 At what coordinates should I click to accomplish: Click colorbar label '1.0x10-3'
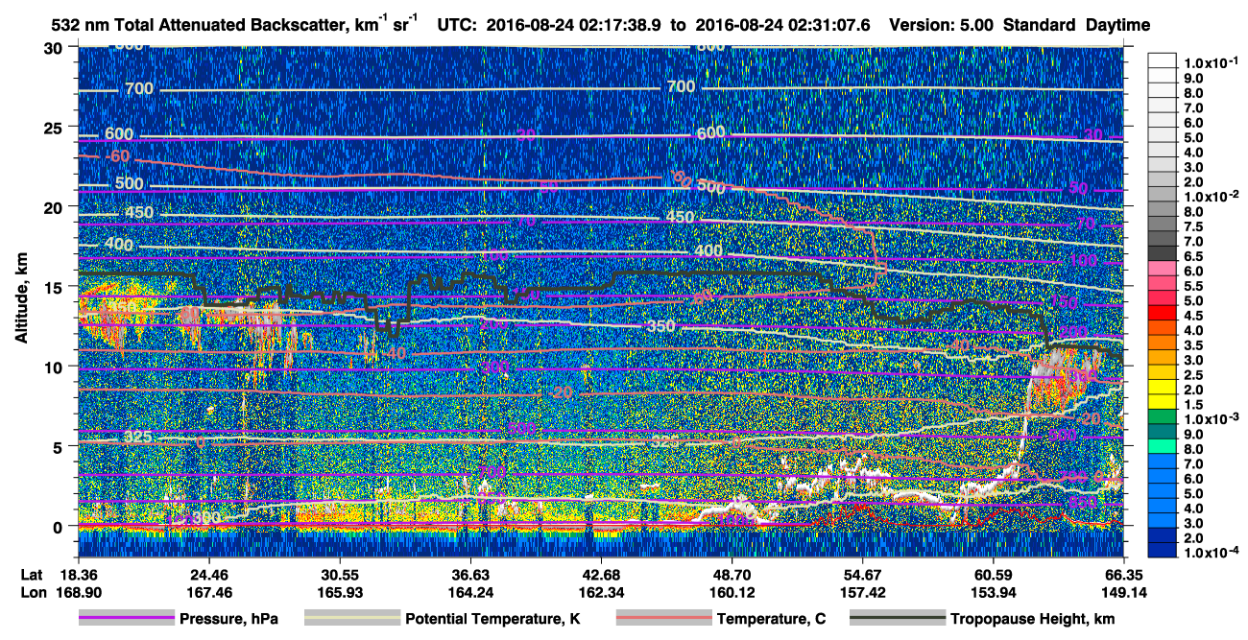tap(1212, 419)
